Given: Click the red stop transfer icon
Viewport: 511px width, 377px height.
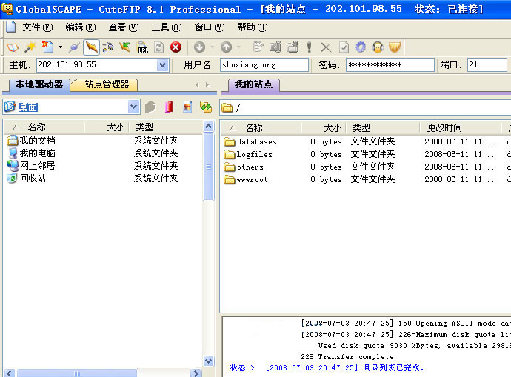Looking at the screenshot, I should [x=176, y=47].
